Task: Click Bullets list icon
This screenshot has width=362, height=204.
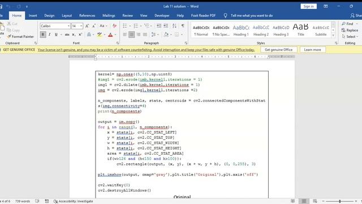Action: 125,26
